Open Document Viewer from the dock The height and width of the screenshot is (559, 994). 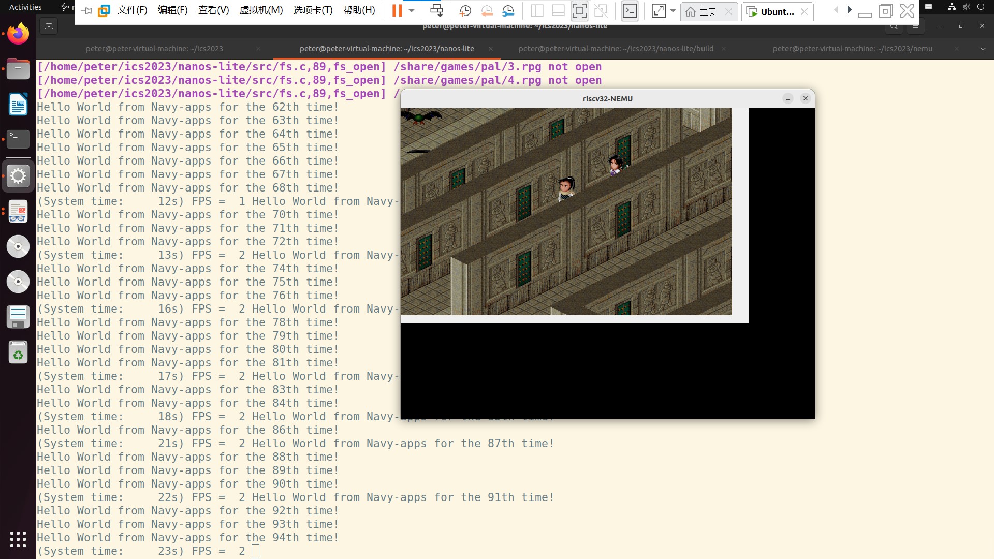click(x=18, y=211)
